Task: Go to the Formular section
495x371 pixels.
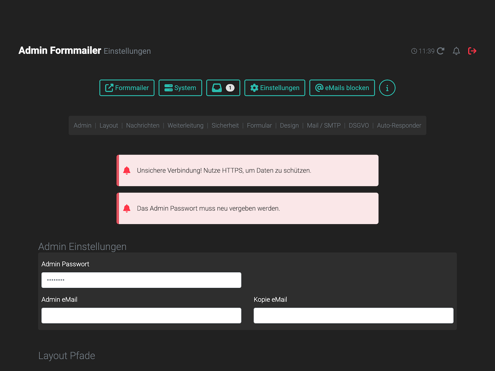Action: coord(259,125)
